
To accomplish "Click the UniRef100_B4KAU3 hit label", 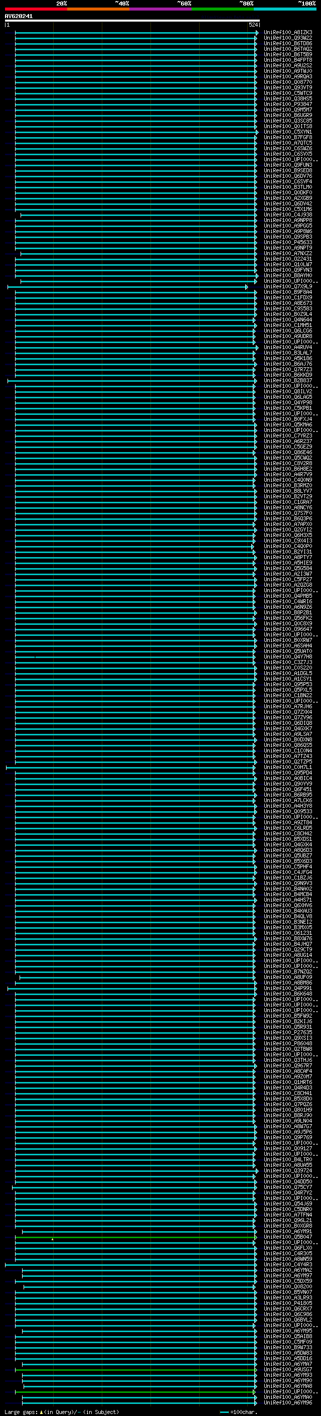I will [288, 911].
